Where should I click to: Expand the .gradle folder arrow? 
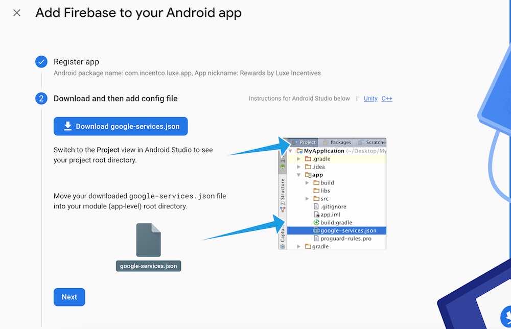[x=299, y=159]
